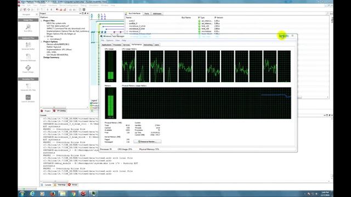This screenshot has height=197, width=351.
Task: Select UCF File data/system.ucf entry
Action: (x=58, y=26)
